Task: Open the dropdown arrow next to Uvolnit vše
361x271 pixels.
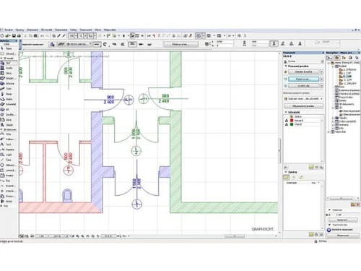Action: (x=321, y=86)
